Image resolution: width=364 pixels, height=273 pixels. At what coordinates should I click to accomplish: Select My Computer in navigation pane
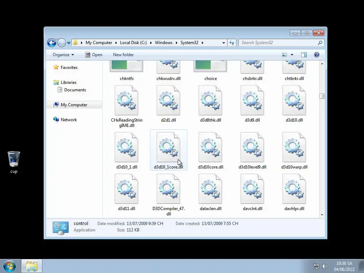click(x=74, y=105)
